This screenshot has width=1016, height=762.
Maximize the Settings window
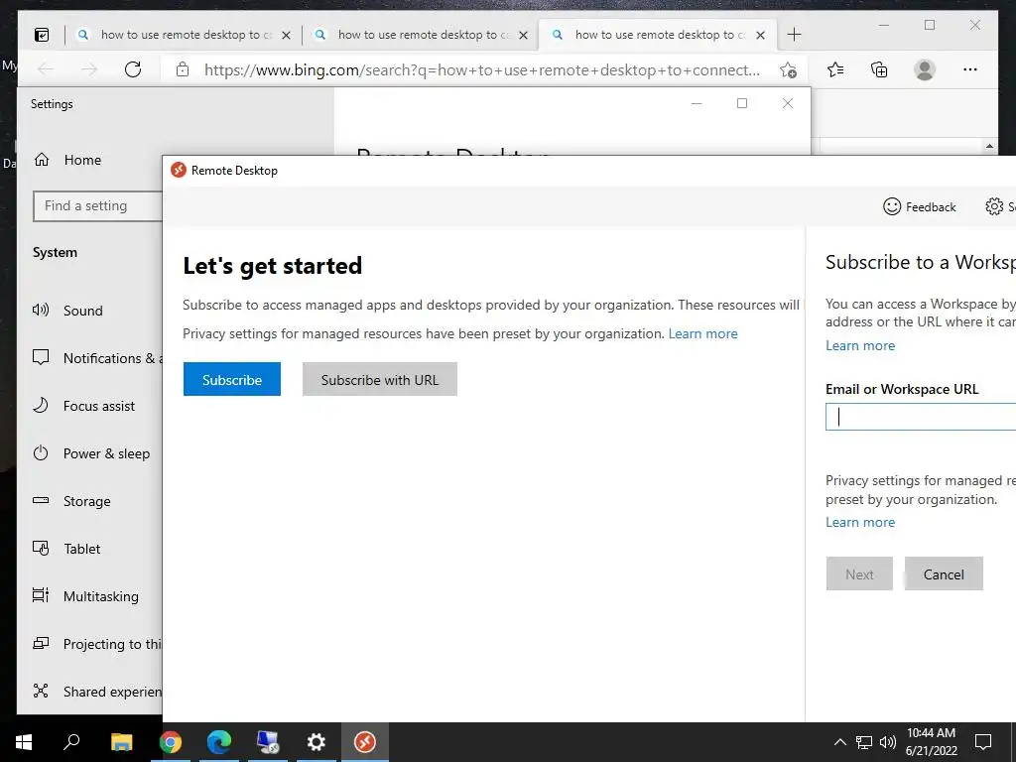[742, 103]
